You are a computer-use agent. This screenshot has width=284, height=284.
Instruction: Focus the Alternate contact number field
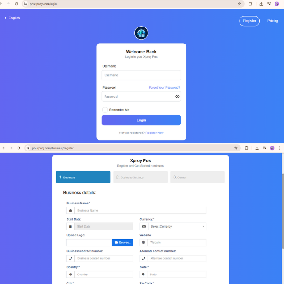click(x=177, y=258)
